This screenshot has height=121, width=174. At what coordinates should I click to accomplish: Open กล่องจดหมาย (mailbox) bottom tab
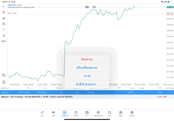[98, 113]
